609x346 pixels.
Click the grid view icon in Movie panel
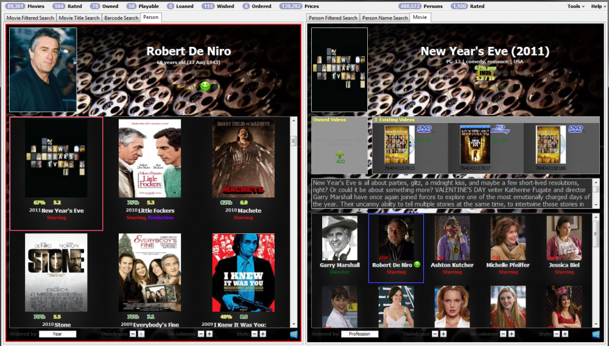(596, 334)
